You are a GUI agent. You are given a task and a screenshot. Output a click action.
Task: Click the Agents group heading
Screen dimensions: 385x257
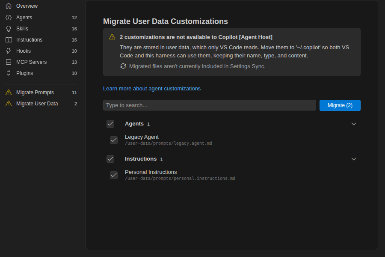pos(134,124)
